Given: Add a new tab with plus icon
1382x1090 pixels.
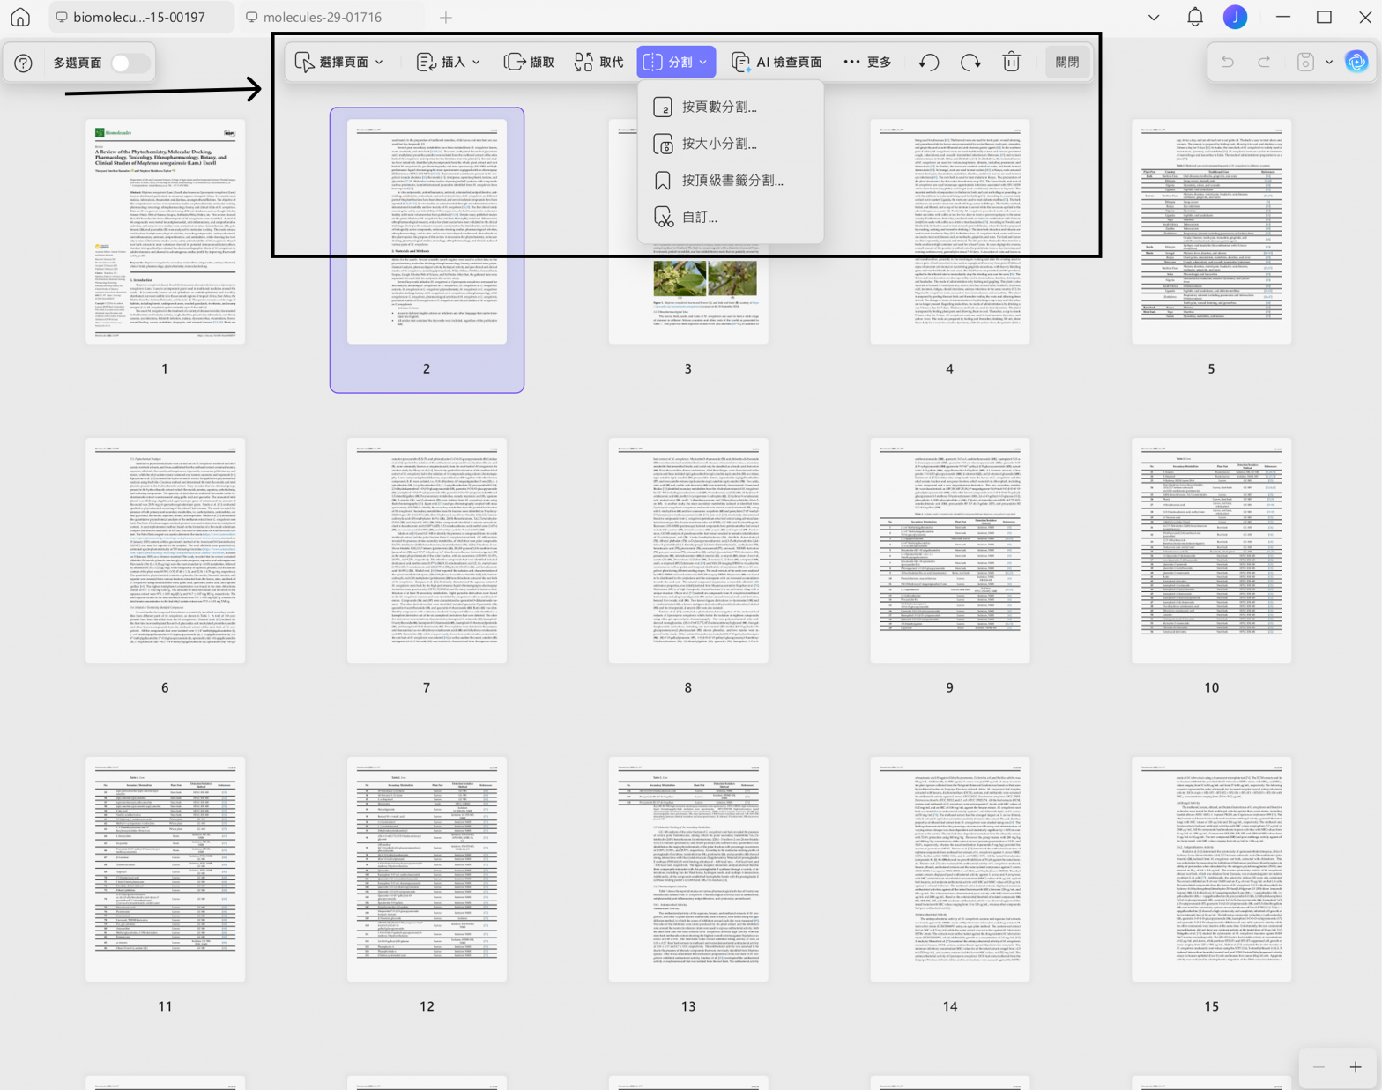Looking at the screenshot, I should pyautogui.click(x=446, y=17).
